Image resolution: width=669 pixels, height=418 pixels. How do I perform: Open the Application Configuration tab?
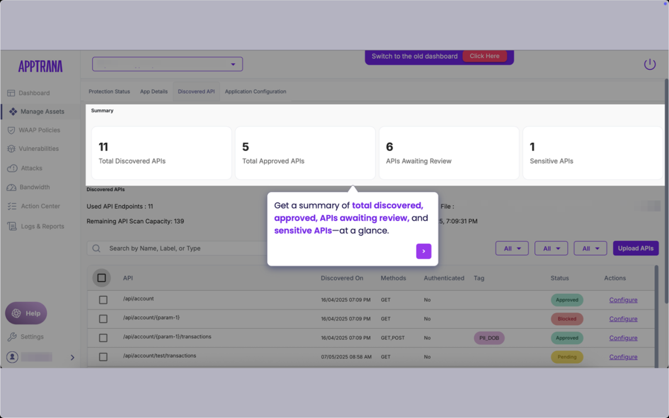255,91
